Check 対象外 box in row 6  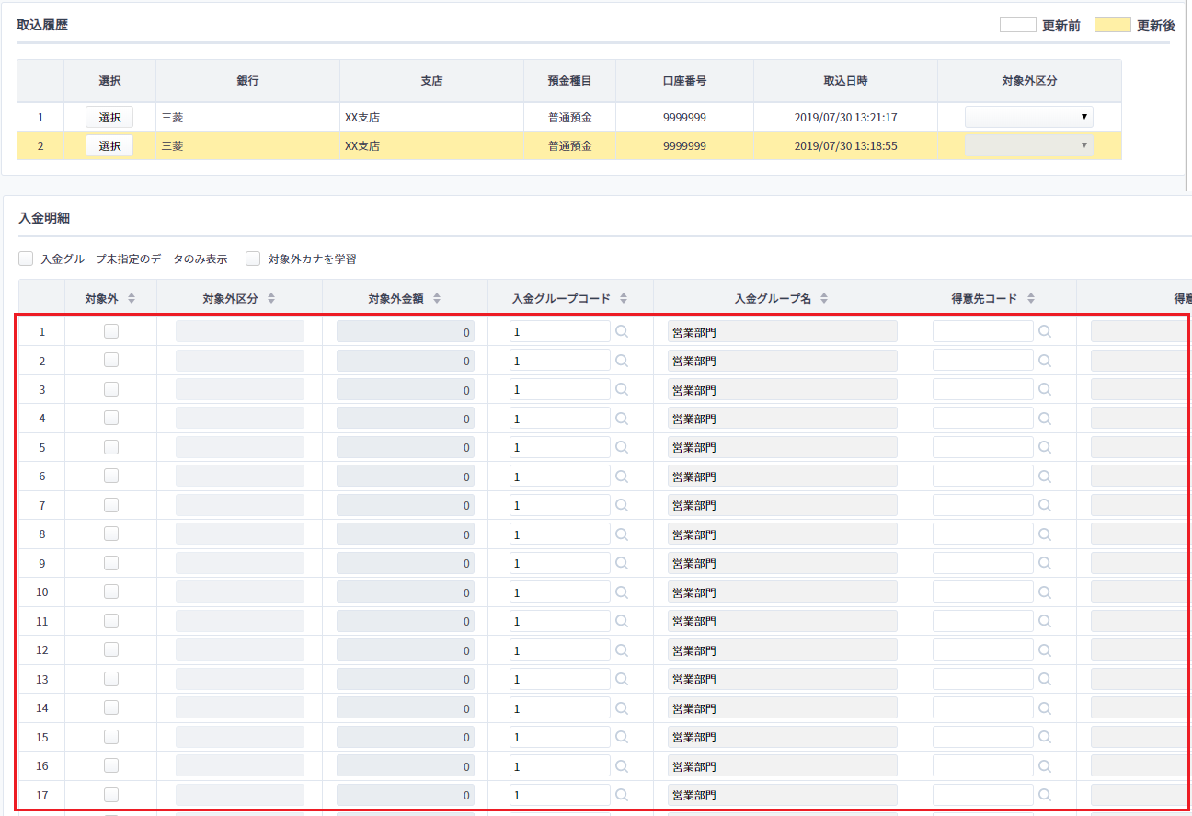tap(111, 476)
